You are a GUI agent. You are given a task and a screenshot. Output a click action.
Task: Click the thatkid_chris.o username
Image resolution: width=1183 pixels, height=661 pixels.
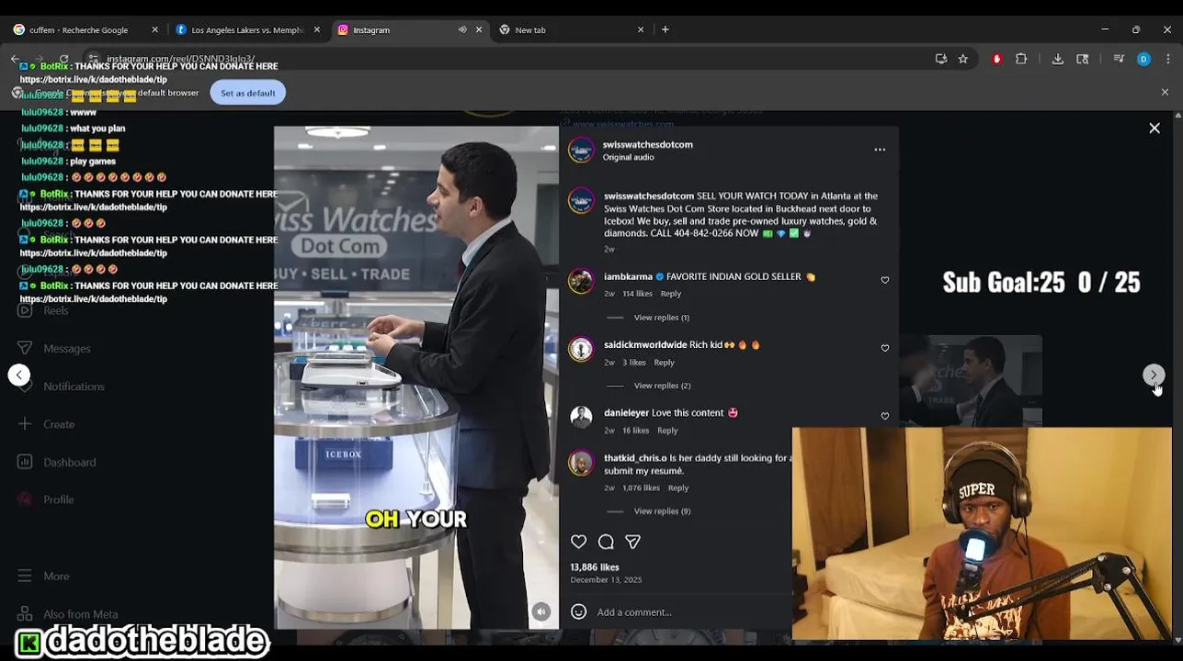click(635, 458)
